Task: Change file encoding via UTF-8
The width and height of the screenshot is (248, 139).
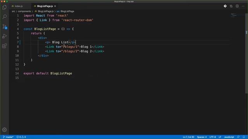Action: coord(213,137)
